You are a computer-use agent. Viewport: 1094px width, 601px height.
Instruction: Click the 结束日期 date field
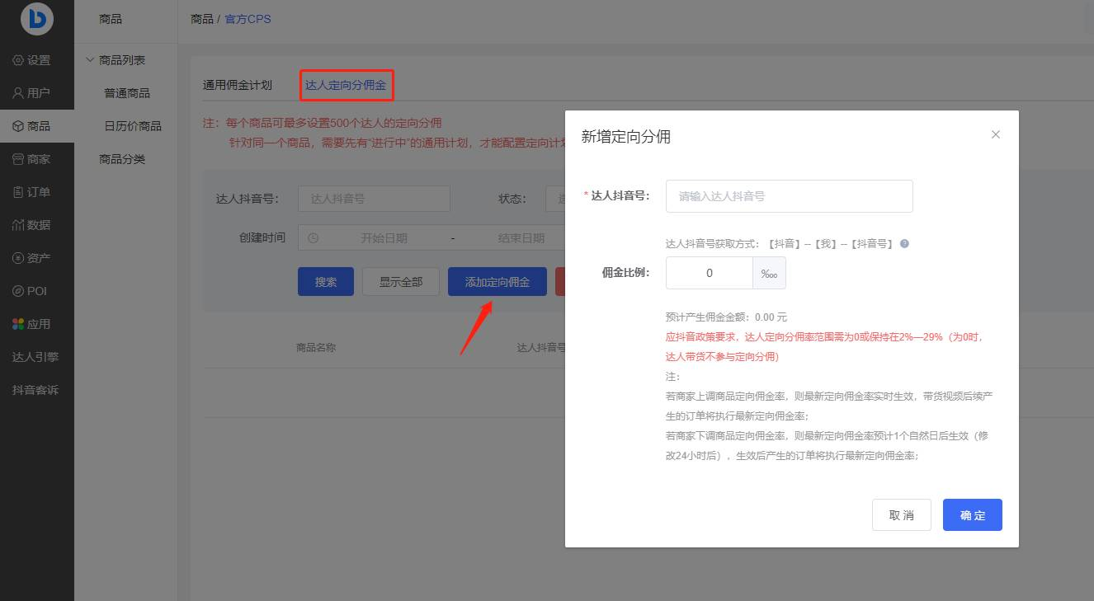(521, 238)
